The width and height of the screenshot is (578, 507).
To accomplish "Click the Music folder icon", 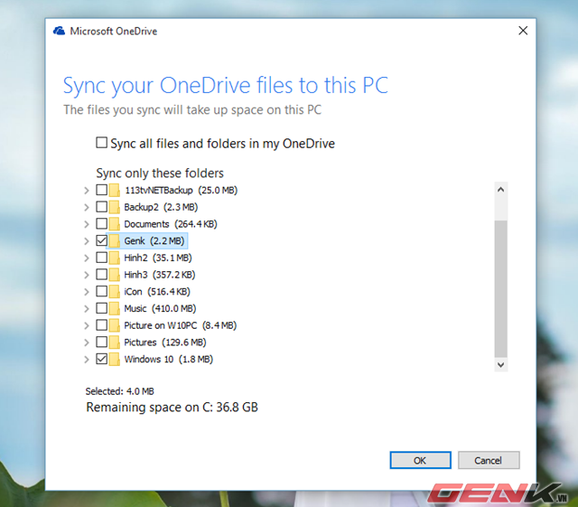I will tap(115, 309).
